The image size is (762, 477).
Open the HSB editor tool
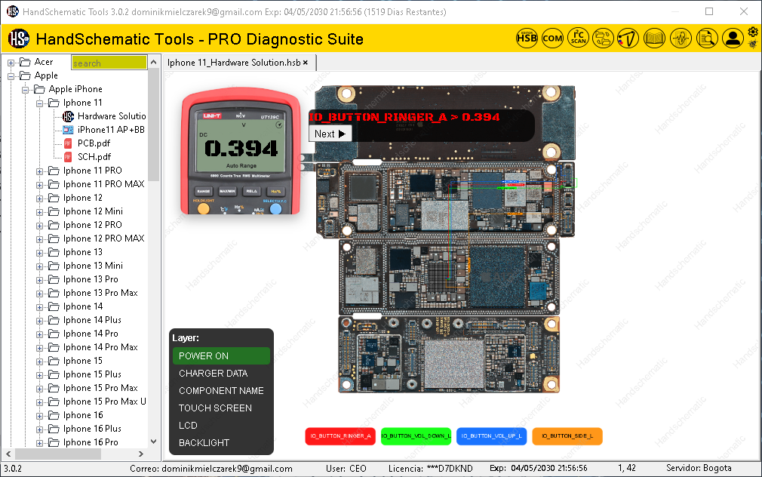coord(527,38)
